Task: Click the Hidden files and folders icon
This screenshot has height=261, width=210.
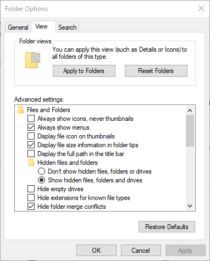Action: (31, 163)
